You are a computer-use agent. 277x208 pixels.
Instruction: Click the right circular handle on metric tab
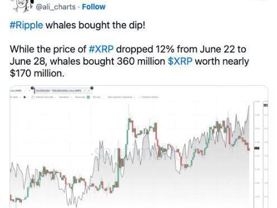point(92,88)
